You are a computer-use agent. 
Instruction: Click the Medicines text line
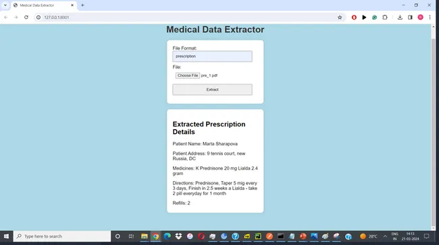coord(215,171)
